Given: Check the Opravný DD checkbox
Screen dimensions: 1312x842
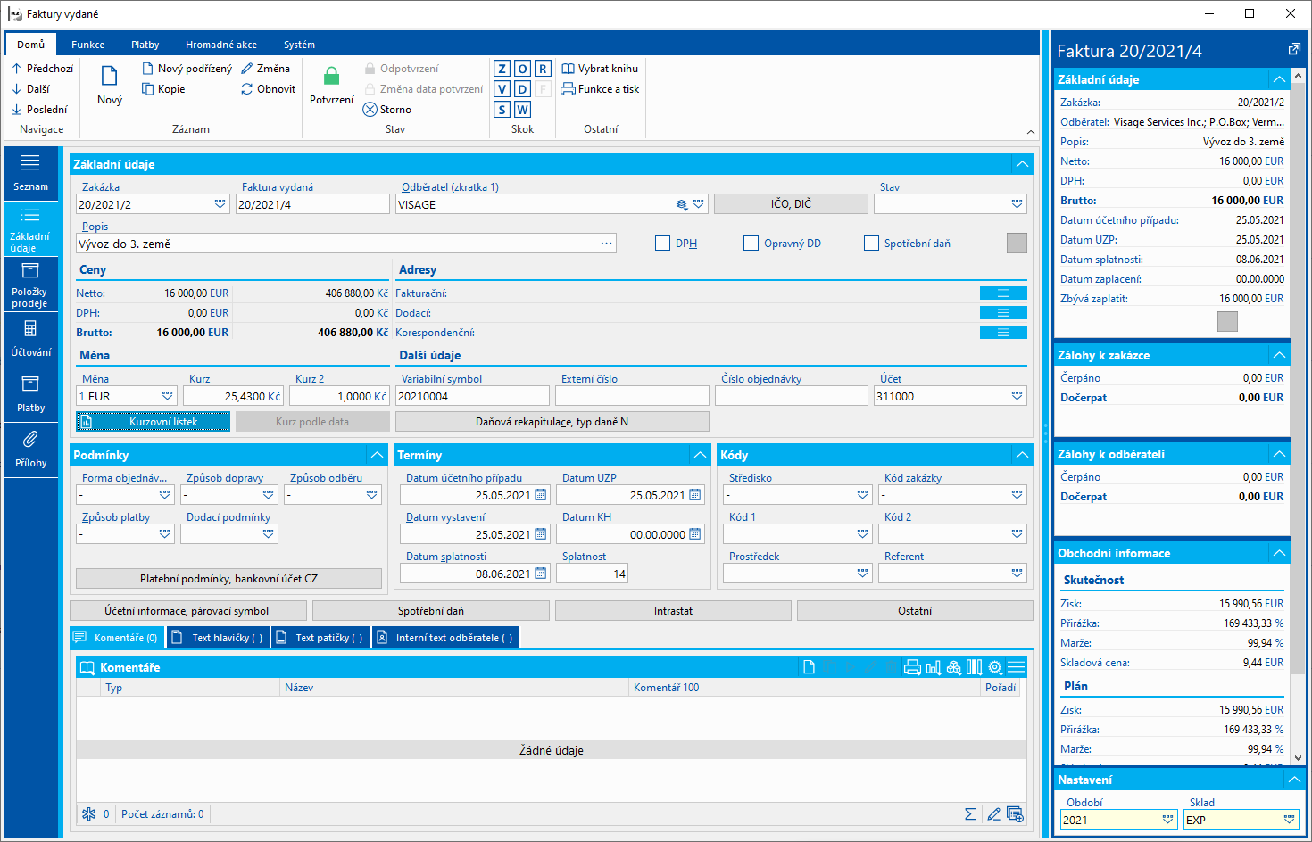Looking at the screenshot, I should [751, 244].
